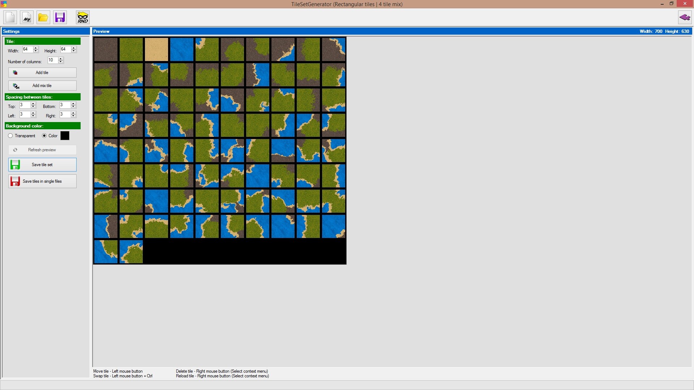
Task: Select the solid water tile in first row
Action: (182, 49)
